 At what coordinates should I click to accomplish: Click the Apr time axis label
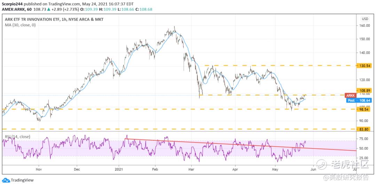(235, 169)
